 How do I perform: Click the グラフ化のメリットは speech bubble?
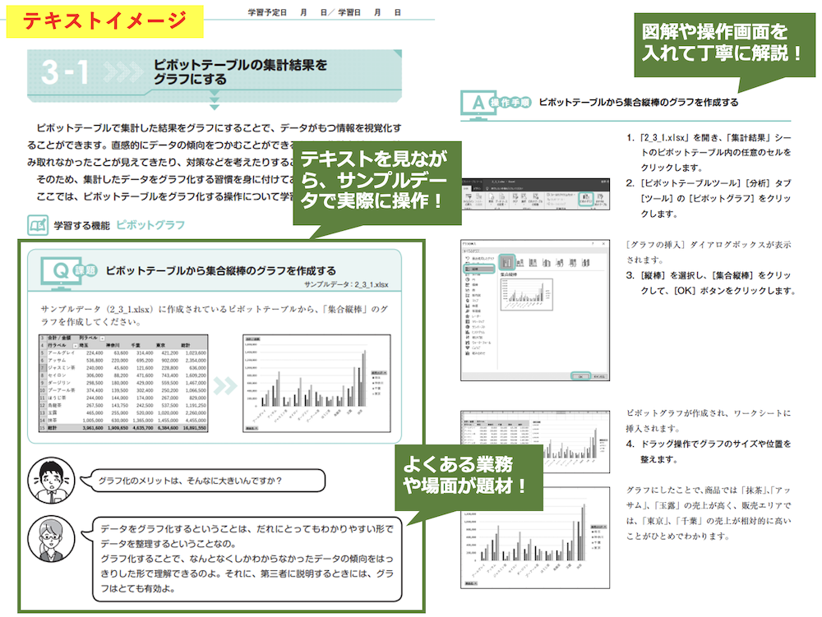(x=204, y=481)
